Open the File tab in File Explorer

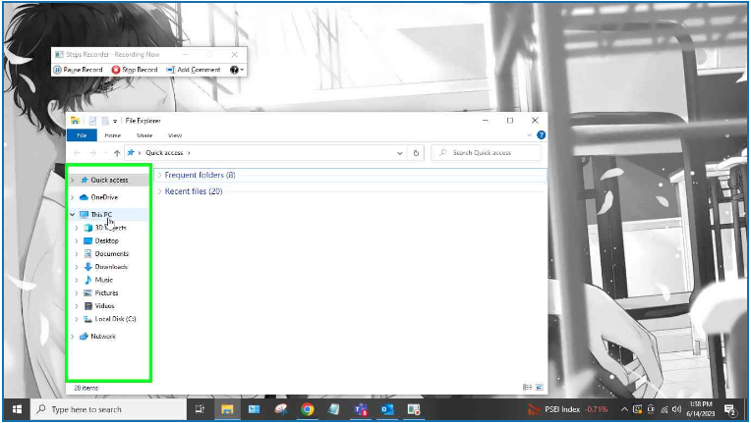tap(82, 135)
